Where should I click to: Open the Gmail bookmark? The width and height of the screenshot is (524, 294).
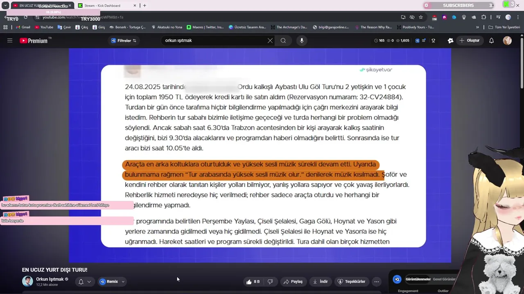pyautogui.click(x=23, y=27)
